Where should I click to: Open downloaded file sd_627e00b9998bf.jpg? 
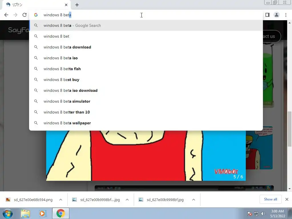(x=165, y=200)
